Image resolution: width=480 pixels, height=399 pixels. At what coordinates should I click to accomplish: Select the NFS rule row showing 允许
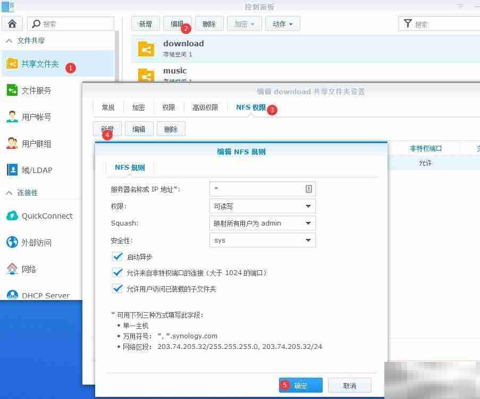[434, 163]
